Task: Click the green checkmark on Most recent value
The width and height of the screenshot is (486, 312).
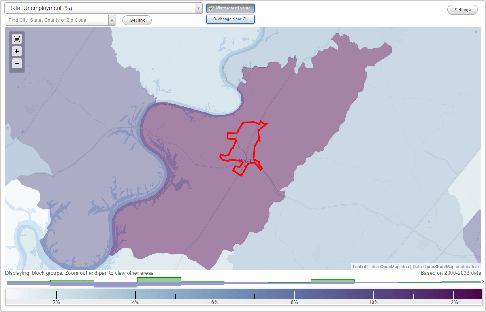Action: point(211,8)
